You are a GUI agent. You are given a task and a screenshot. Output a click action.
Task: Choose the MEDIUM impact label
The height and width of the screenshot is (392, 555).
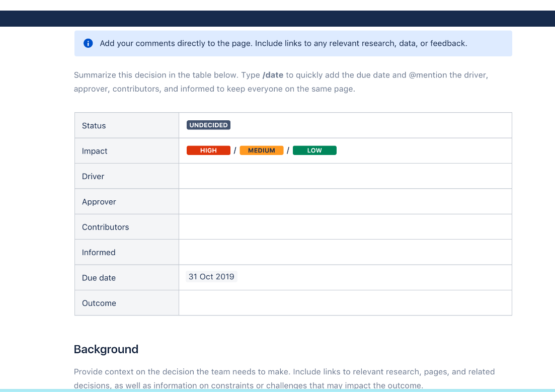(262, 150)
